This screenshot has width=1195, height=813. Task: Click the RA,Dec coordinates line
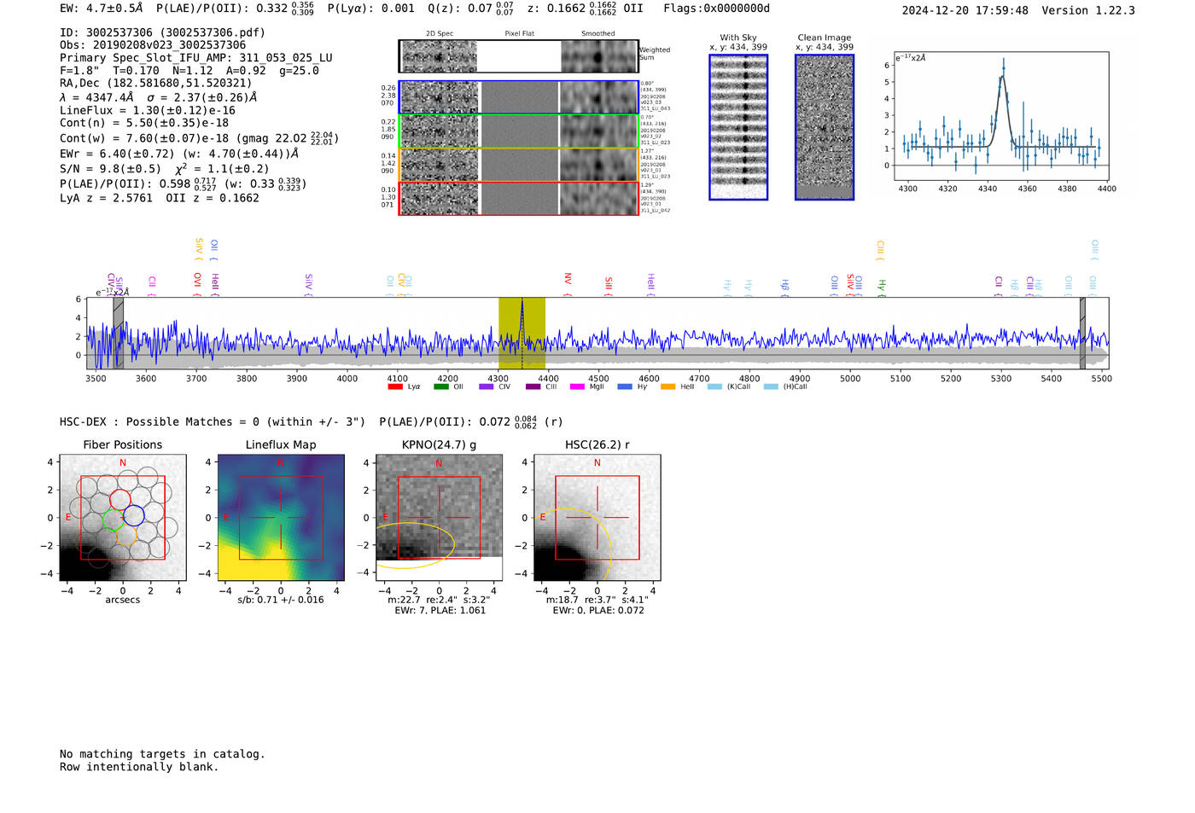coord(156,84)
